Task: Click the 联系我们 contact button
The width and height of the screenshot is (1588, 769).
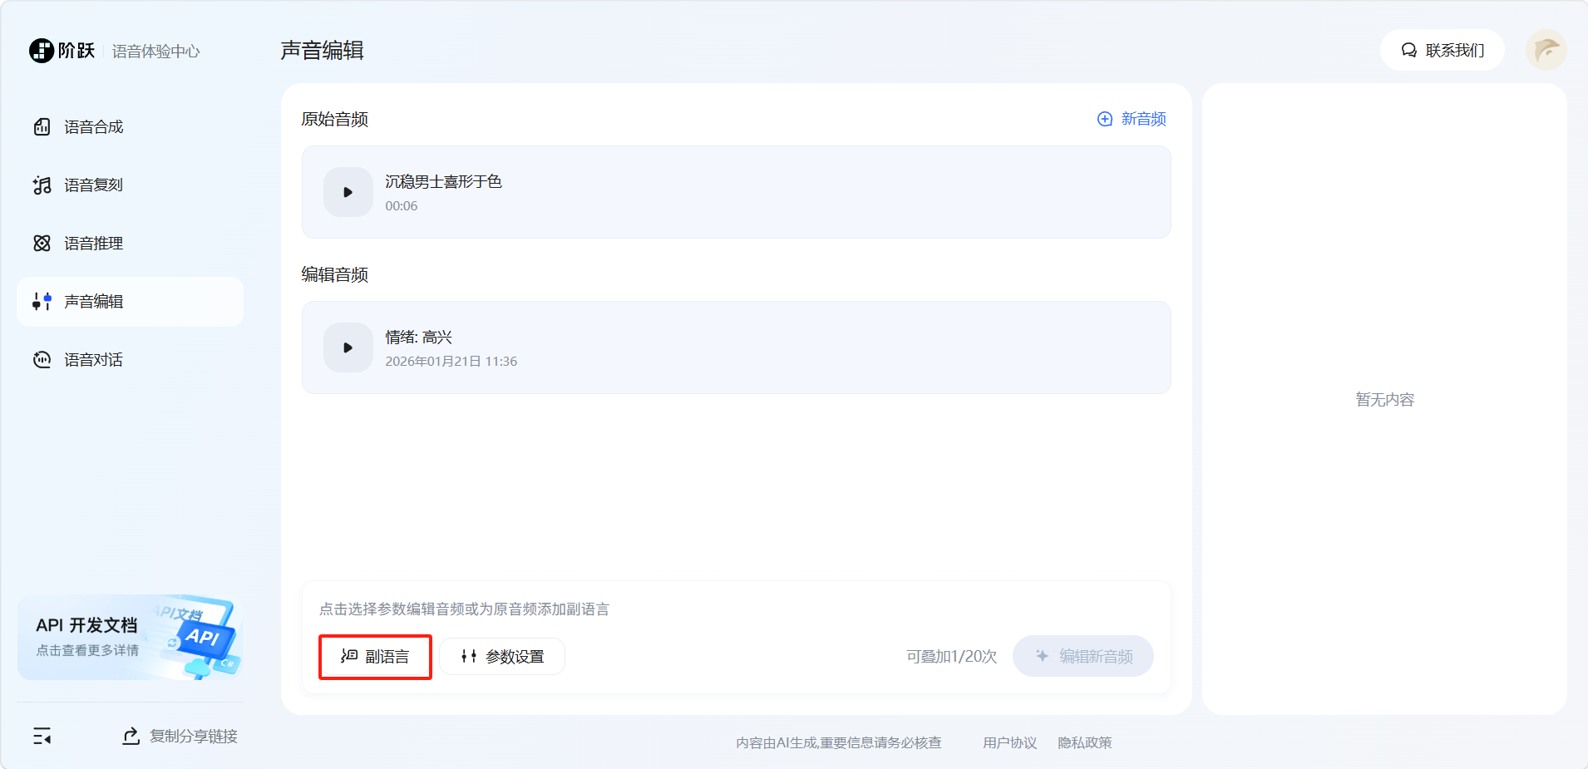Action: (1442, 51)
